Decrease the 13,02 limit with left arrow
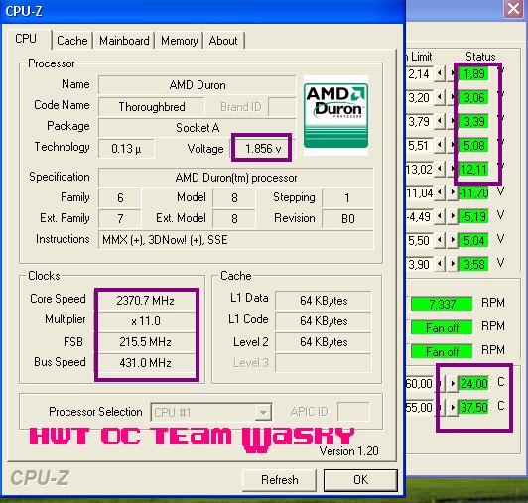The height and width of the screenshot is (503, 528). (x=439, y=169)
